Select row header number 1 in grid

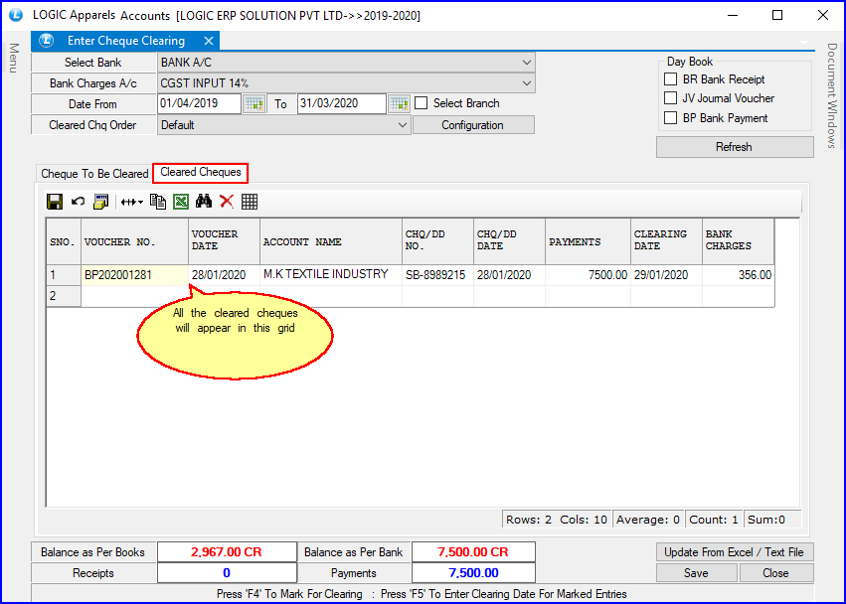click(x=64, y=275)
